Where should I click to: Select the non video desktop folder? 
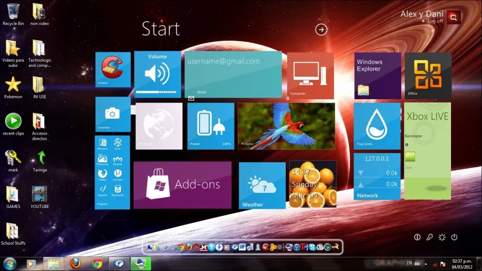[40, 15]
